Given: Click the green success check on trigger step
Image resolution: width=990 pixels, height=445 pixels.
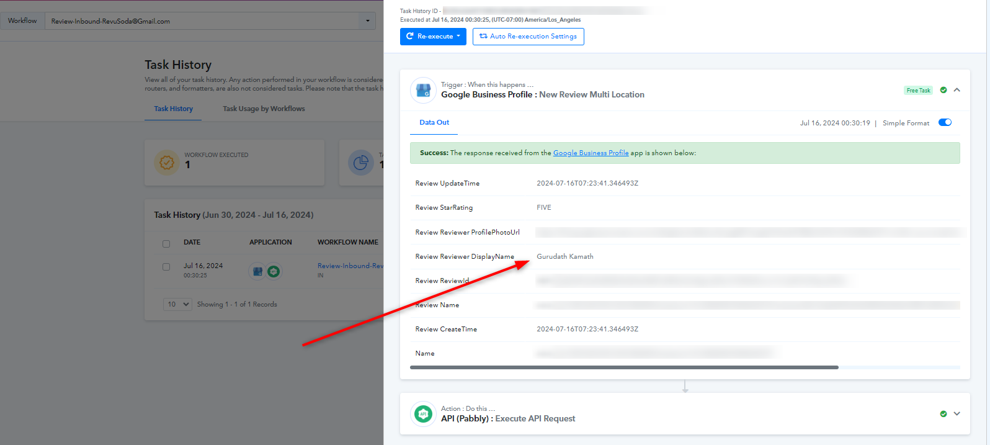Looking at the screenshot, I should coord(943,90).
